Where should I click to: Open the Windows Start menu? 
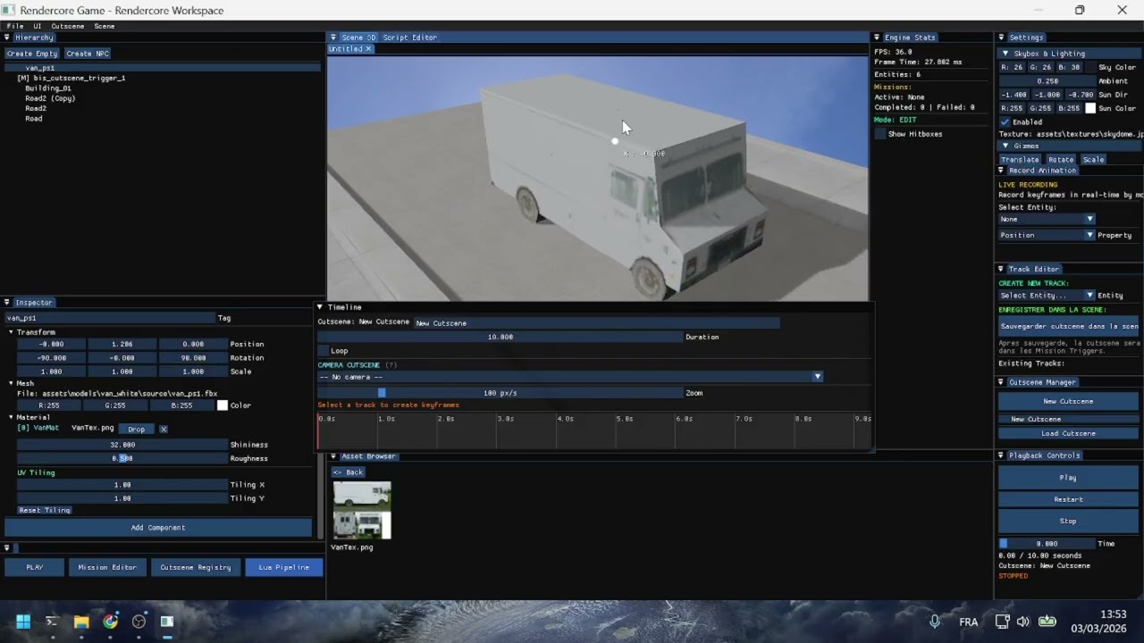click(x=23, y=622)
